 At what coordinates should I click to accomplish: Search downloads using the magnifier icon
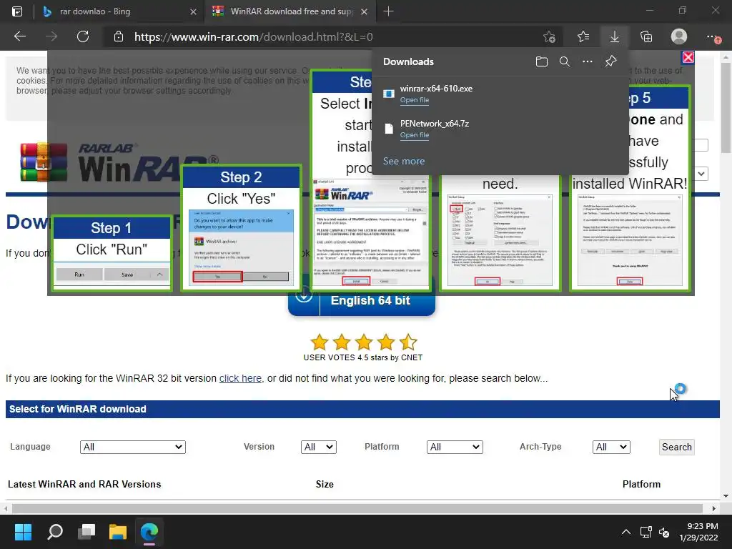pyautogui.click(x=565, y=61)
